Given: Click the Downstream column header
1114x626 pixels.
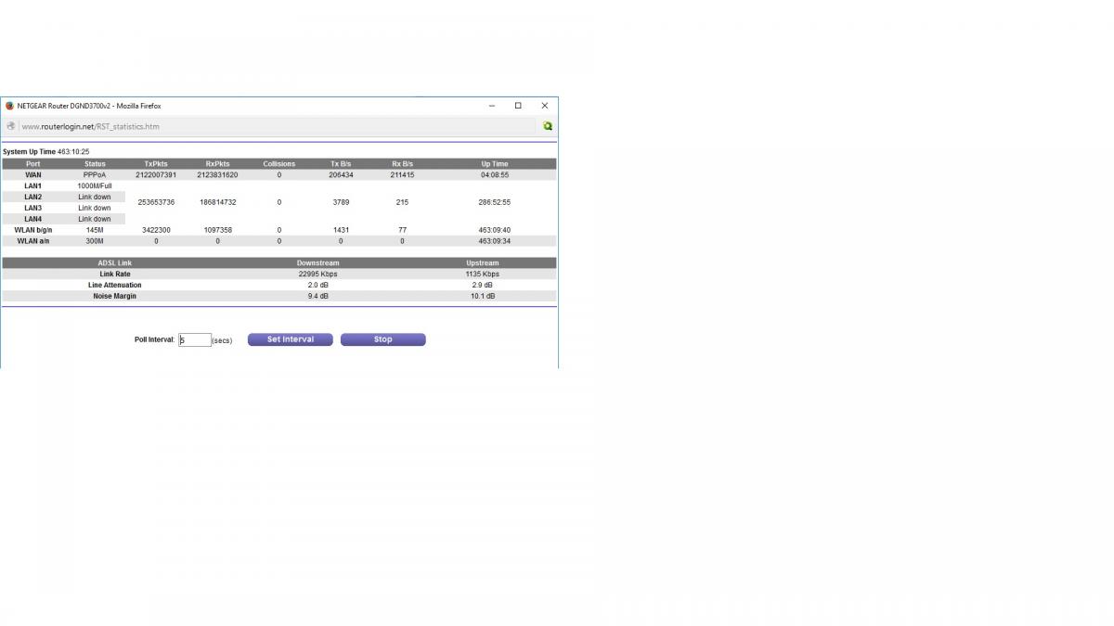Looking at the screenshot, I should (317, 263).
